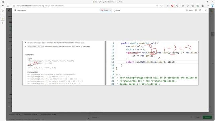The height and width of the screenshot is (121, 215).
Task: Select the highlighted LeetCode vertical tab
Action: [3, 18]
